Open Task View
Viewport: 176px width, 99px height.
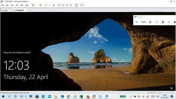click(21, 97)
